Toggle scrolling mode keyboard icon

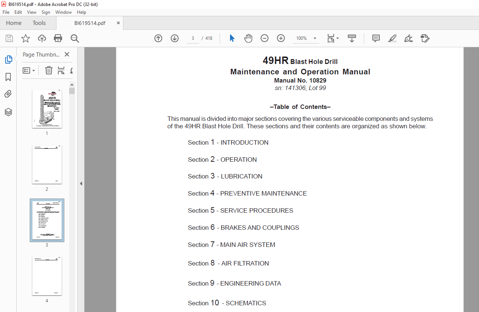[x=352, y=38]
